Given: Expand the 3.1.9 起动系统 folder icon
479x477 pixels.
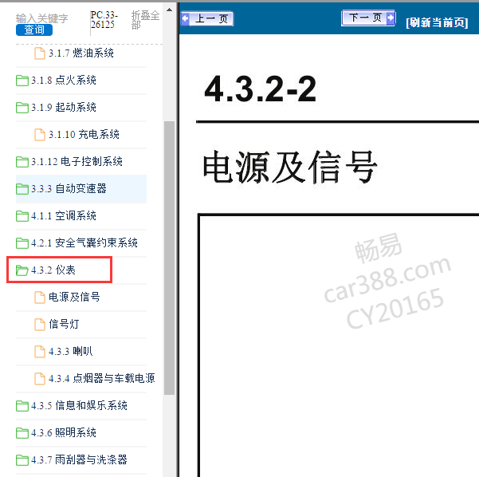Looking at the screenshot, I should click(22, 108).
